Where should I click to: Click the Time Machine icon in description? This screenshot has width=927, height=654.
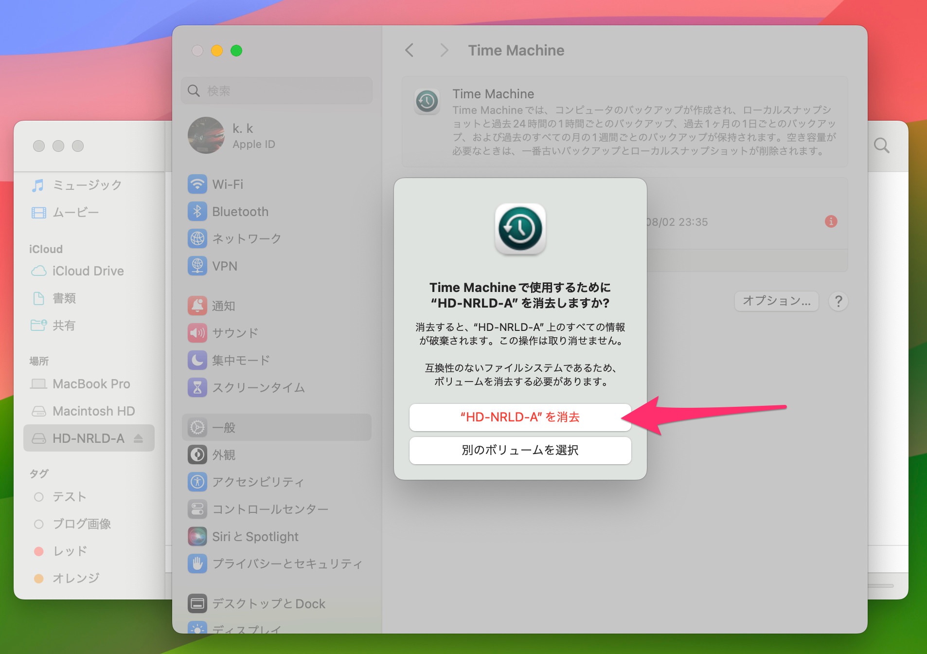427,102
